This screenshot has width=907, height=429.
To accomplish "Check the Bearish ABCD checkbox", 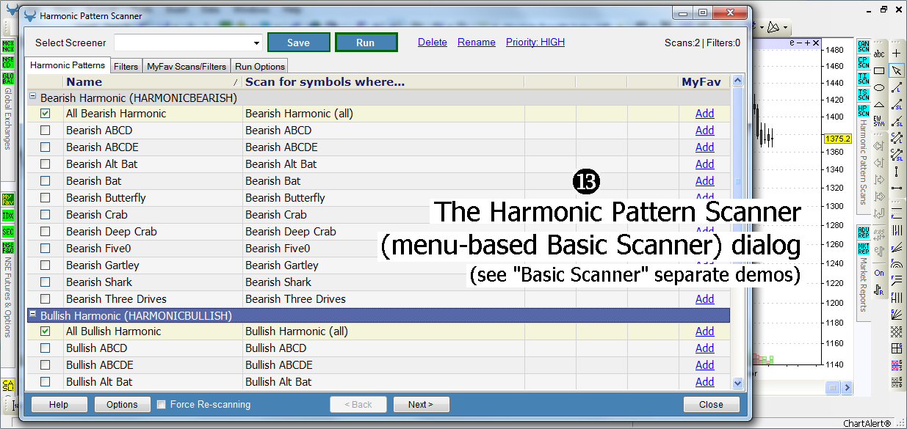I will click(46, 131).
